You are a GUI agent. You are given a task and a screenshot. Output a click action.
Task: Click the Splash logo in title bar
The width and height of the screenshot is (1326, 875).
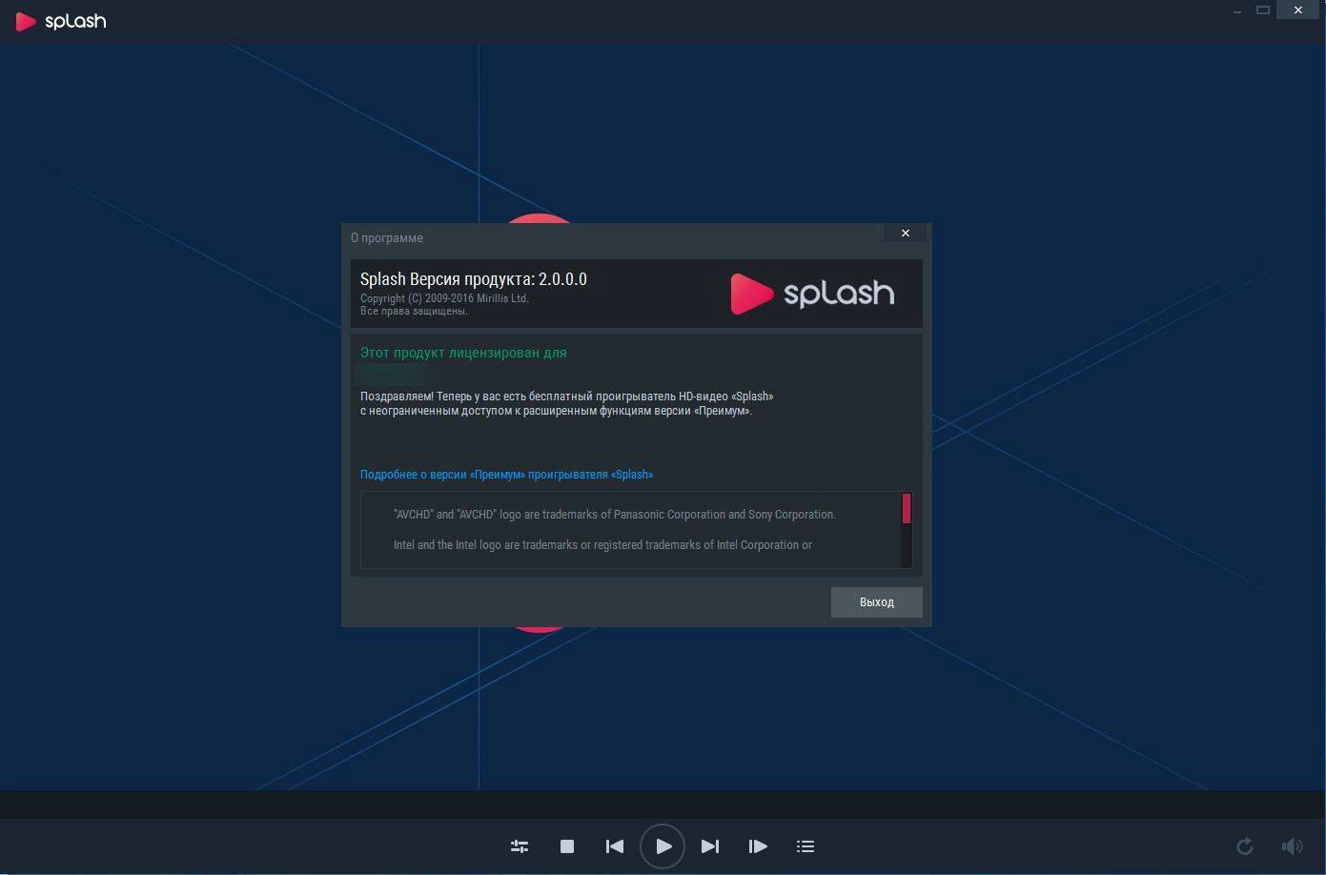(61, 21)
